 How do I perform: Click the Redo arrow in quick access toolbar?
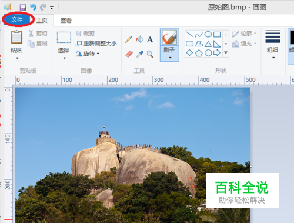point(43,8)
